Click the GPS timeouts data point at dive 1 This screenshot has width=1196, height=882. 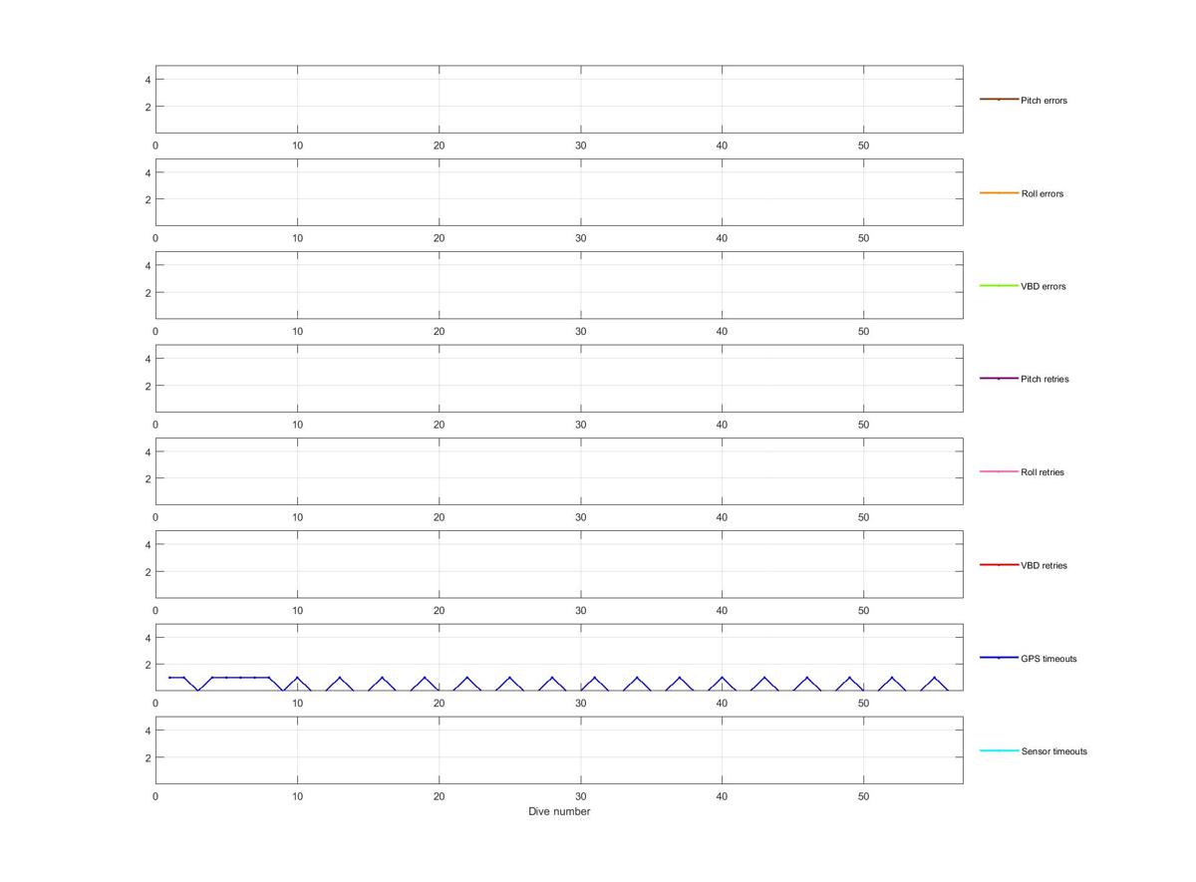169,678
